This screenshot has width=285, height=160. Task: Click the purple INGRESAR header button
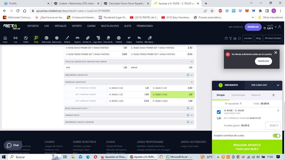(x=253, y=27)
